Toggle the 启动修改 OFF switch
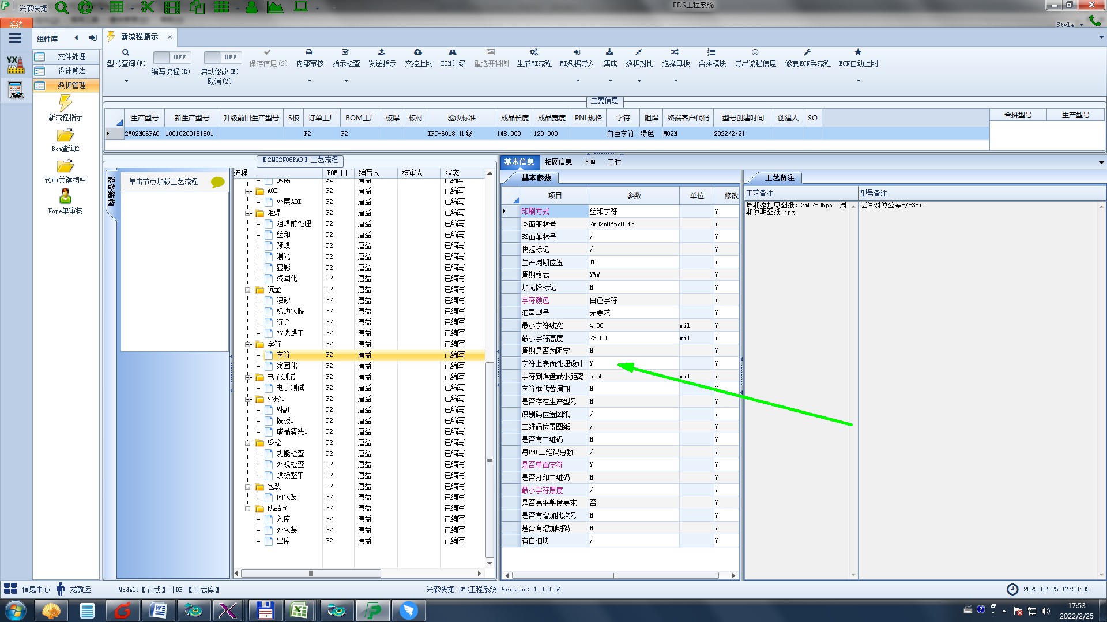The width and height of the screenshot is (1107, 622). pyautogui.click(x=222, y=57)
